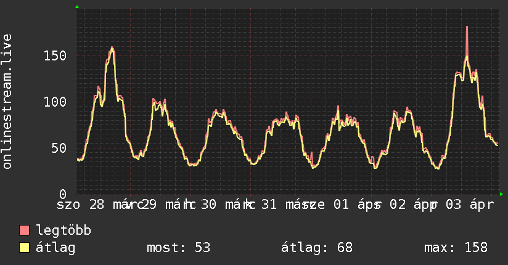Screen dimensions: 508x265
Task: Click the tall pink spike on 03 ápr
Action: coord(467,41)
